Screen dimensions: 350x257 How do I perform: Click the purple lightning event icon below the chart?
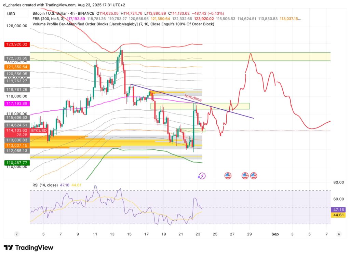(x=201, y=176)
